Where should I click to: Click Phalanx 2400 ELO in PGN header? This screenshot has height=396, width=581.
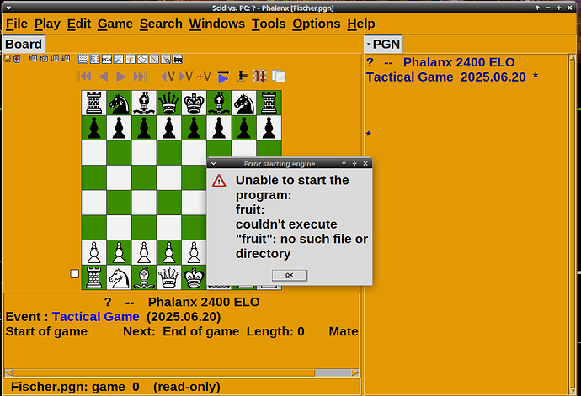pyautogui.click(x=459, y=62)
